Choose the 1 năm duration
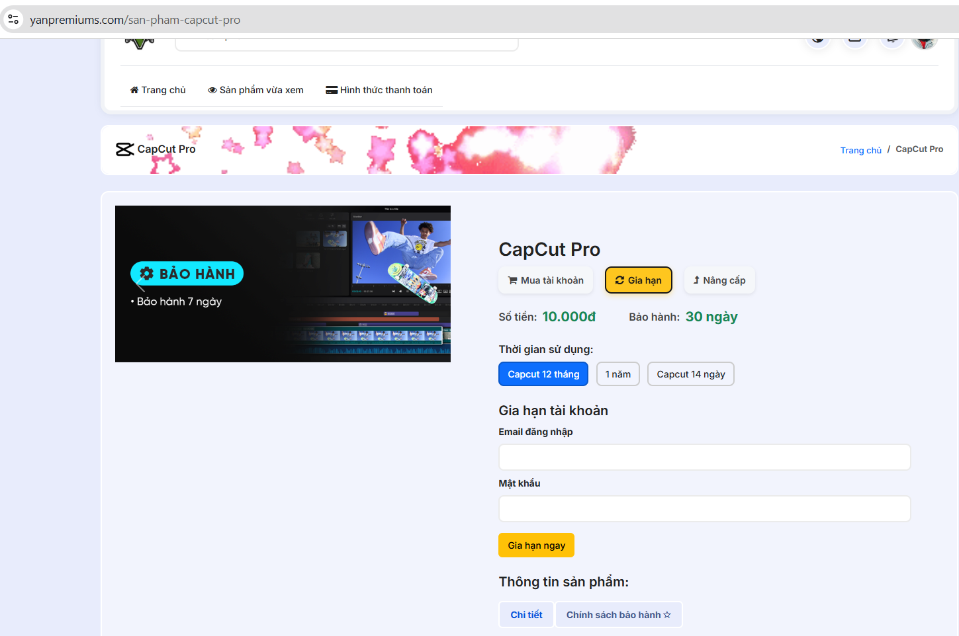Image resolution: width=959 pixels, height=636 pixels. (x=617, y=374)
